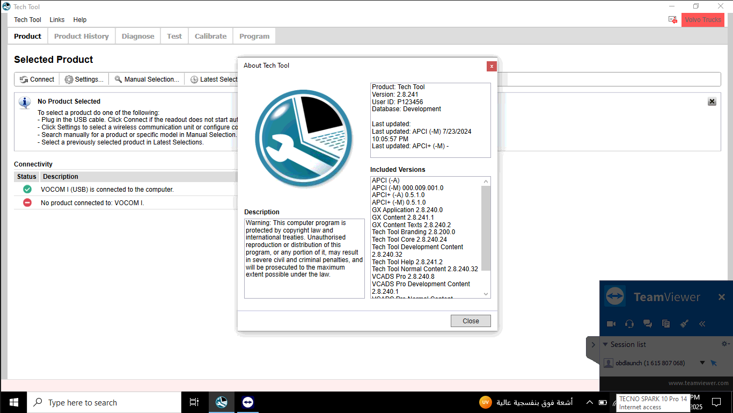733x413 pixels.
Task: Open Settings from the product toolbar
Action: [84, 79]
